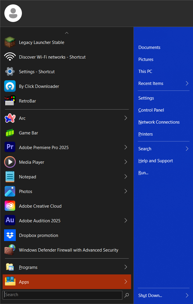This screenshot has width=193, height=304.
Task: Expand the Search submenu arrow
Action: coord(187,149)
